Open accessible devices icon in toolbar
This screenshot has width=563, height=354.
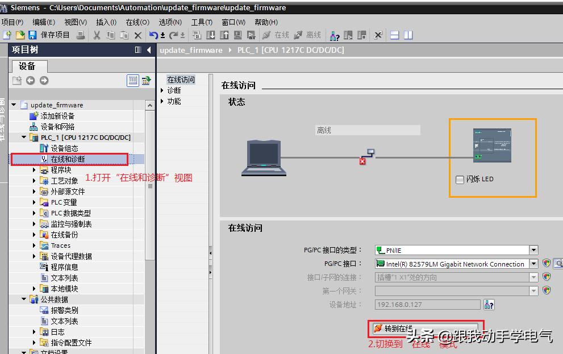click(335, 35)
